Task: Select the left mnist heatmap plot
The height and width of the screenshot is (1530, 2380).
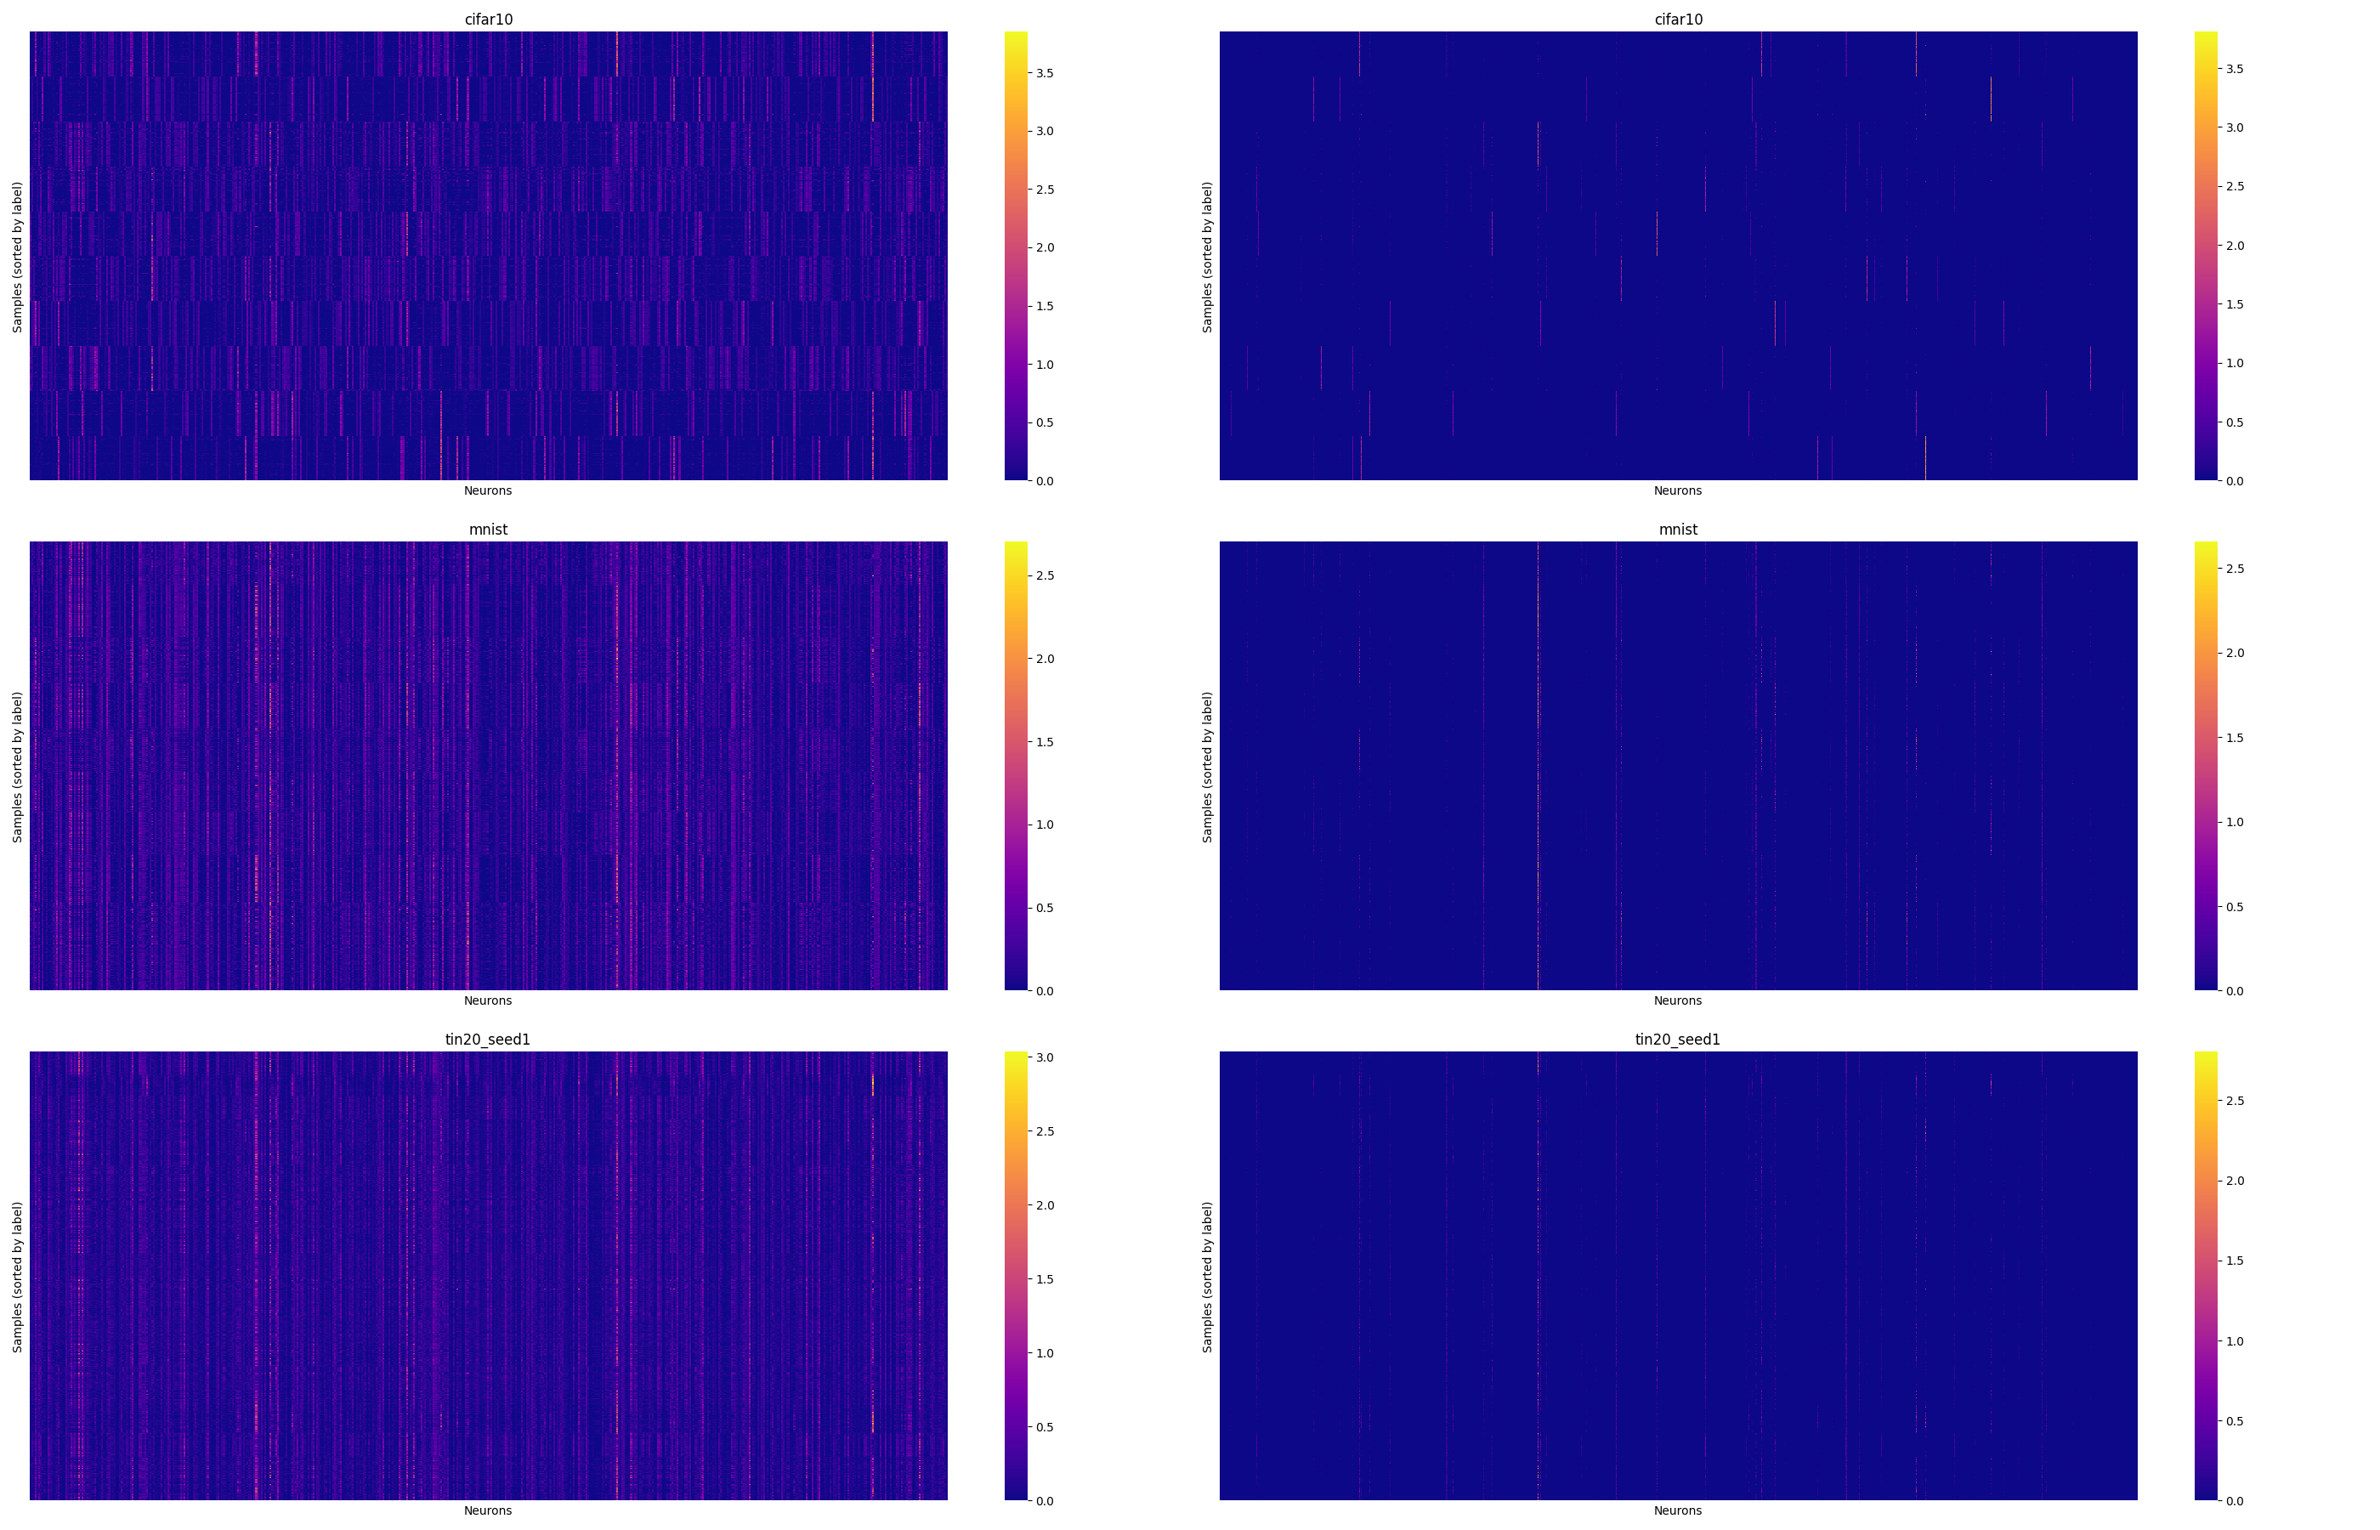Action: (489, 766)
